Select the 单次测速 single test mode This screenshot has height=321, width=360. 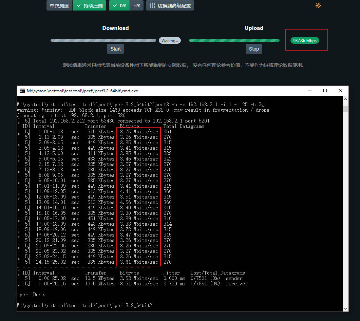59,5
